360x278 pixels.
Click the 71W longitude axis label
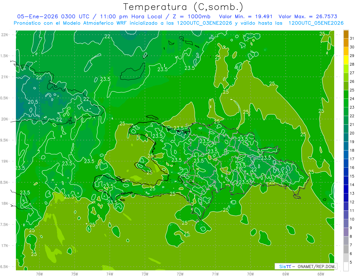pyautogui.click(x=215, y=274)
